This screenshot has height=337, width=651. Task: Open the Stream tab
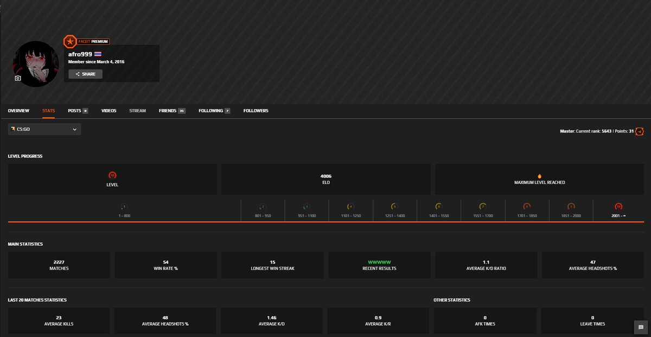click(x=138, y=111)
